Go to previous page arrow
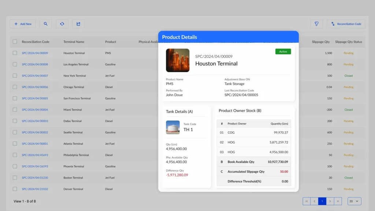This screenshot has width=375, height=211. [314, 201]
